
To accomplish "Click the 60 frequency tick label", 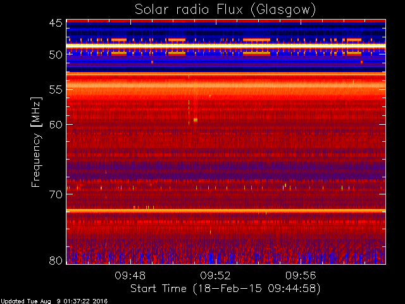I will (x=56, y=125).
